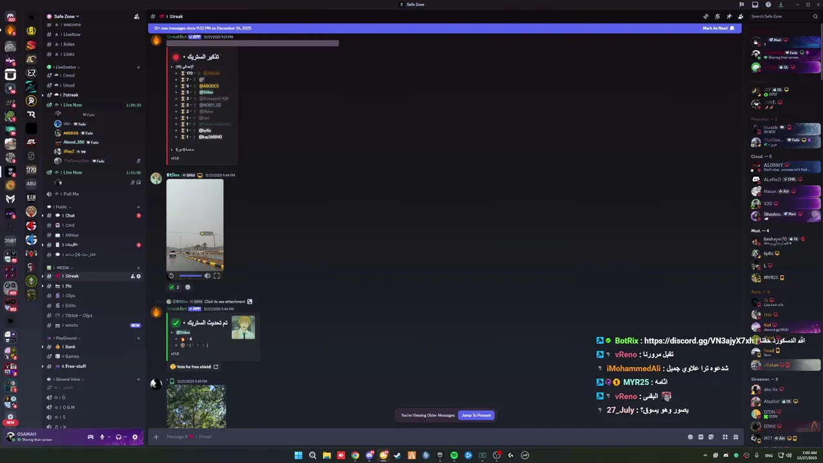This screenshot has height=463, width=823.
Task: Open edit channel gear on Streak
Action: point(138,277)
